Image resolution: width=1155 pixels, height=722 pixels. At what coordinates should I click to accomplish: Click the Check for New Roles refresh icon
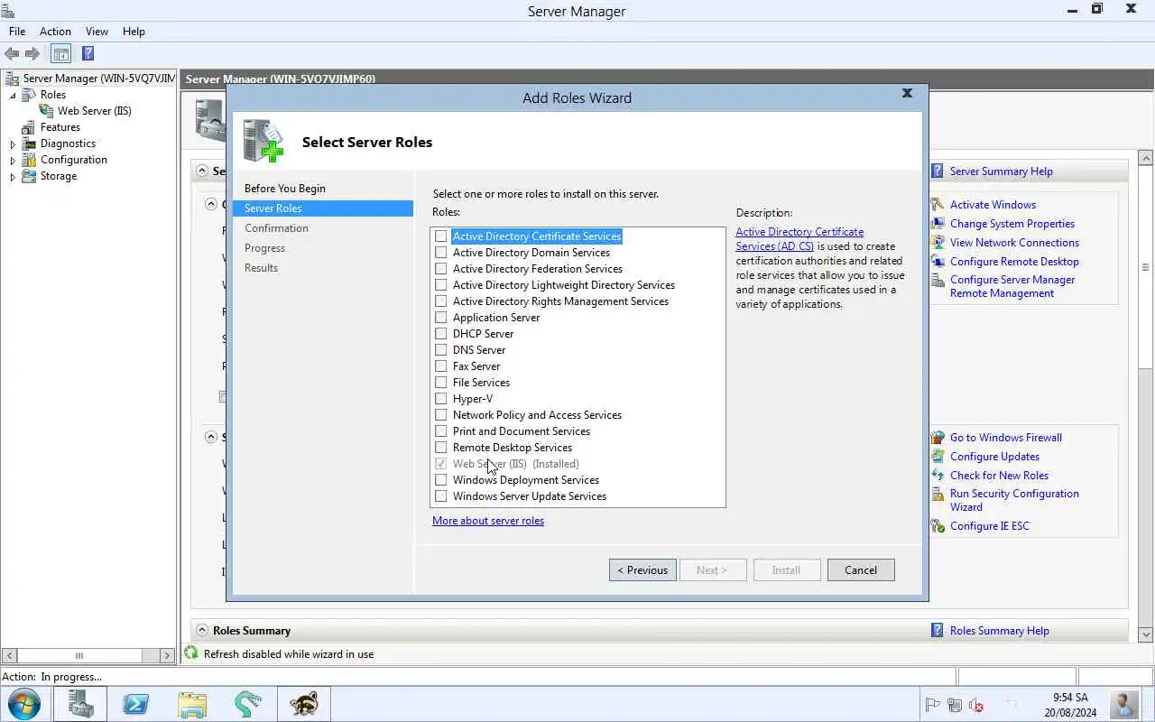[x=938, y=476]
